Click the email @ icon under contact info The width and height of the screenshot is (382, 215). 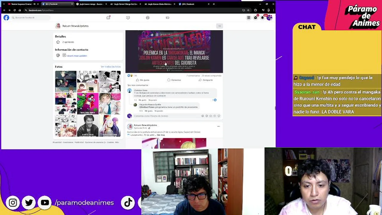click(58, 55)
